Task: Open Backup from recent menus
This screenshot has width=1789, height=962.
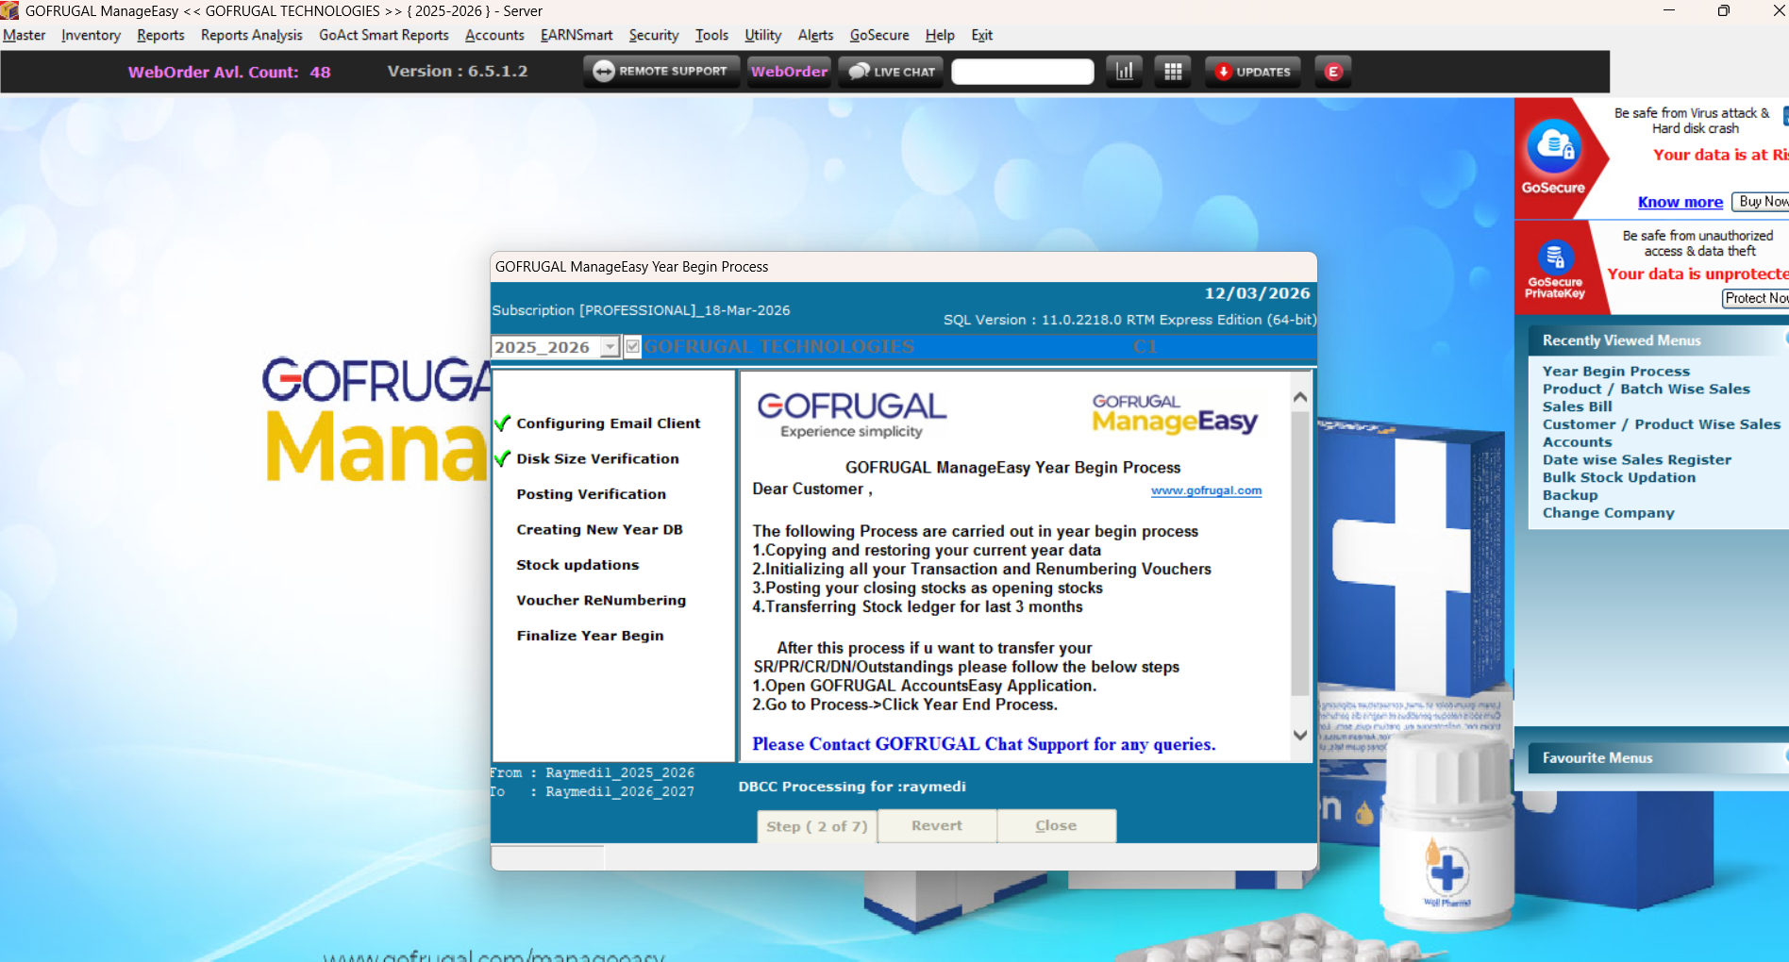Action: (x=1570, y=495)
